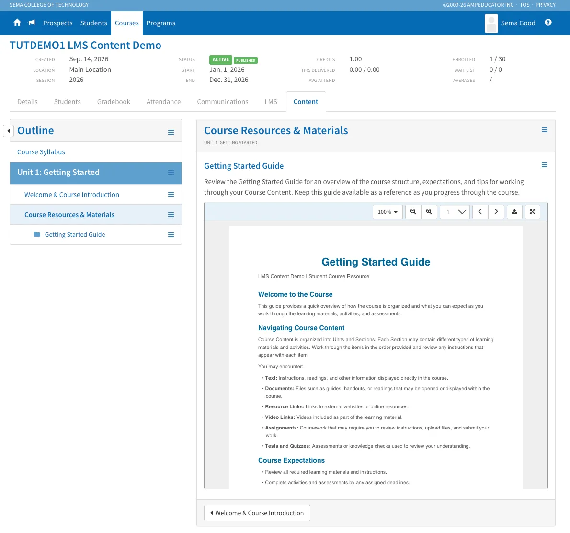
Task: Open the Gradebook tab
Action: [x=114, y=102]
